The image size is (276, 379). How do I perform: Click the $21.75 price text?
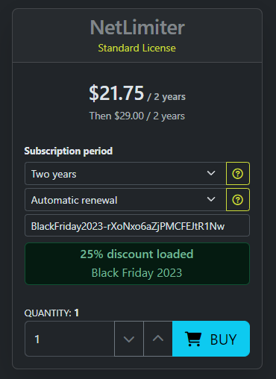[116, 93]
